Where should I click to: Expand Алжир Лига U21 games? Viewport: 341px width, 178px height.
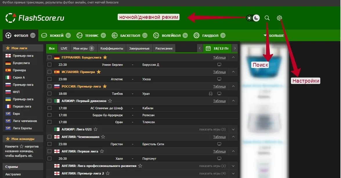[233, 129]
